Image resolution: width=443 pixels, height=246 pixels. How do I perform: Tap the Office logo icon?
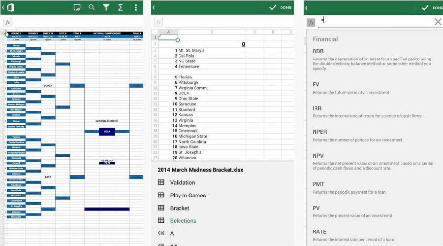(10, 7)
